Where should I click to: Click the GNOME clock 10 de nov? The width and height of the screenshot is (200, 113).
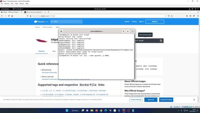pyautogui.click(x=100, y=9)
